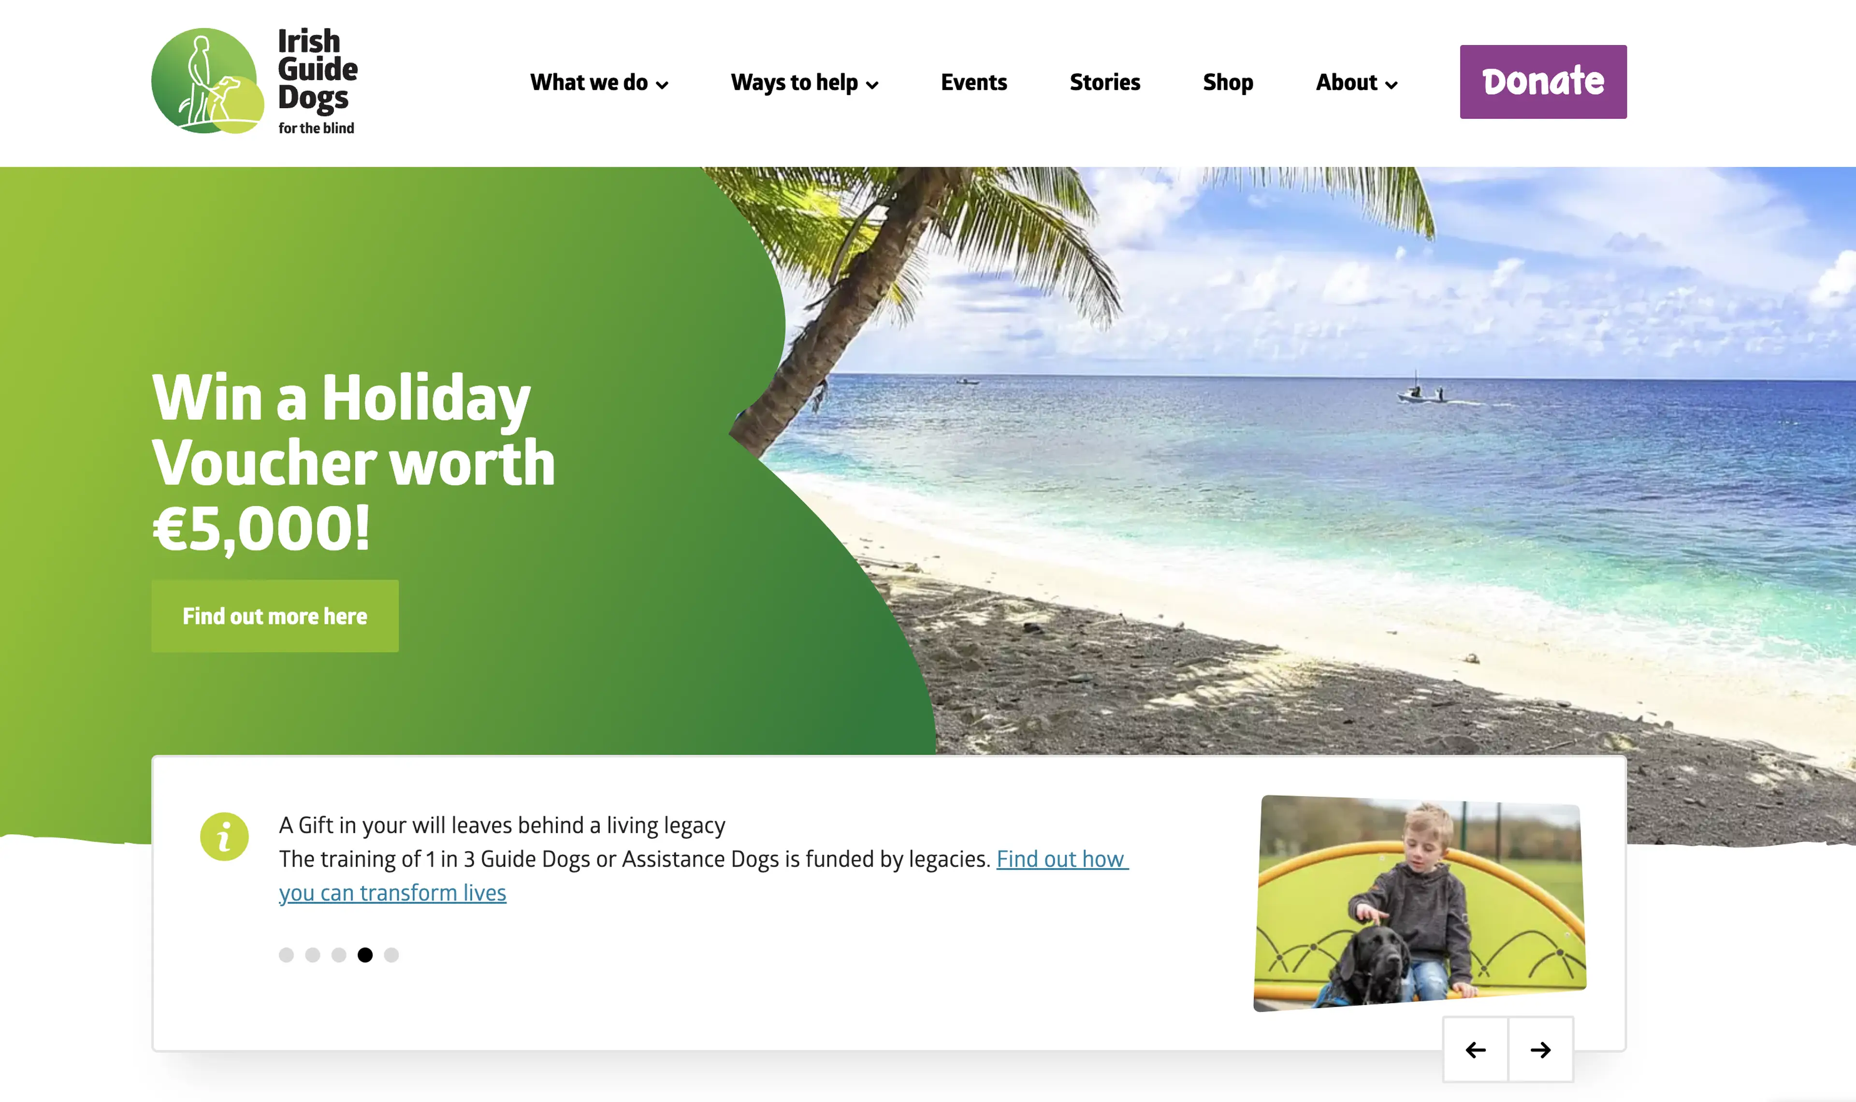1856x1102 pixels.
Task: Click the chevron beside About
Action: [1391, 85]
